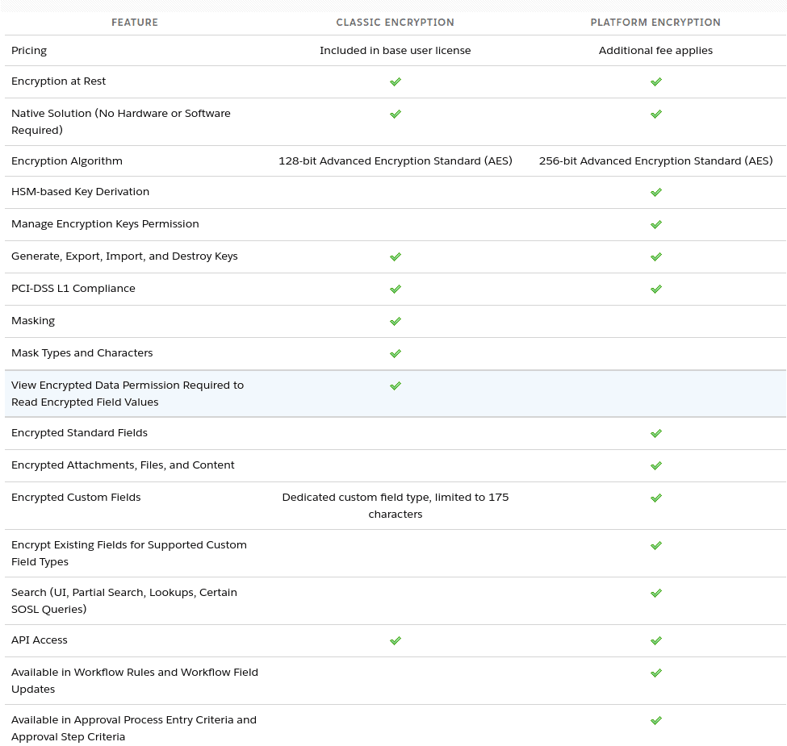Click the FEATURE column heading
Viewport: 787px width, 746px height.
tap(135, 23)
